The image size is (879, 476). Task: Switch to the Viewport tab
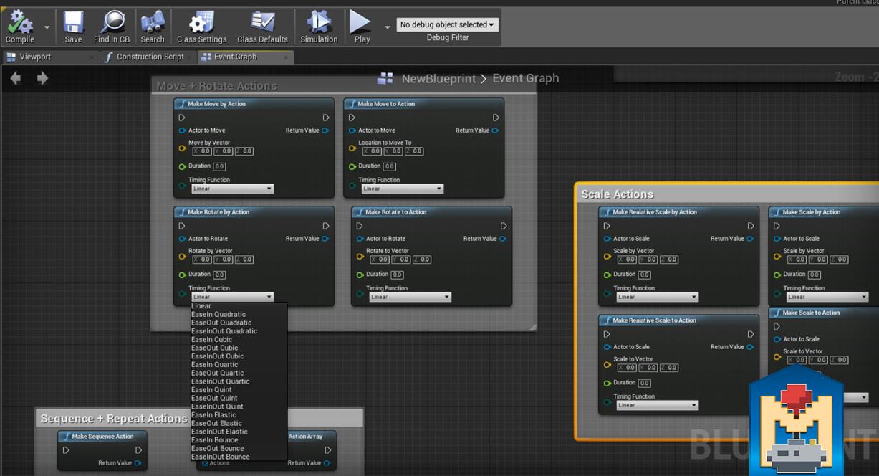point(34,57)
